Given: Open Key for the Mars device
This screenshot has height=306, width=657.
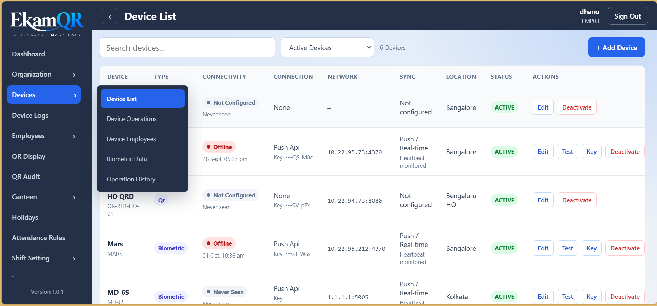Looking at the screenshot, I should pyautogui.click(x=591, y=248).
